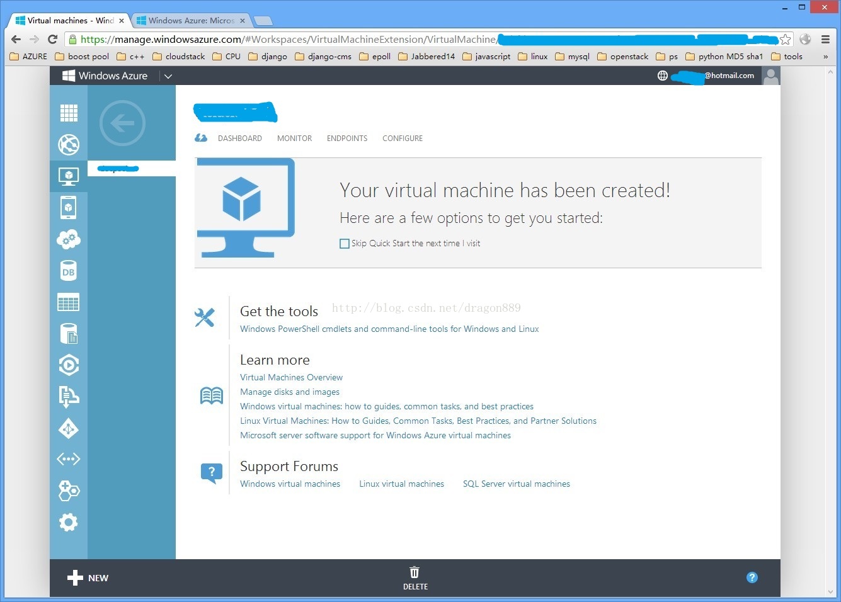Open Media Services play icon
This screenshot has width=841, height=602.
(x=69, y=365)
